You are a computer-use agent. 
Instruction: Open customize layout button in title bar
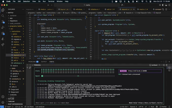coord(160,5)
